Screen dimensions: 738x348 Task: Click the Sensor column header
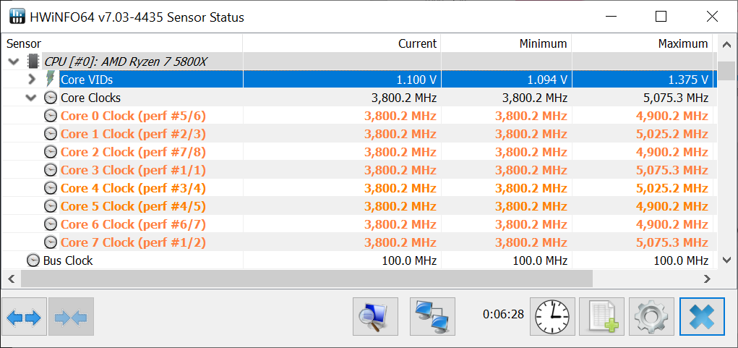pyautogui.click(x=122, y=44)
